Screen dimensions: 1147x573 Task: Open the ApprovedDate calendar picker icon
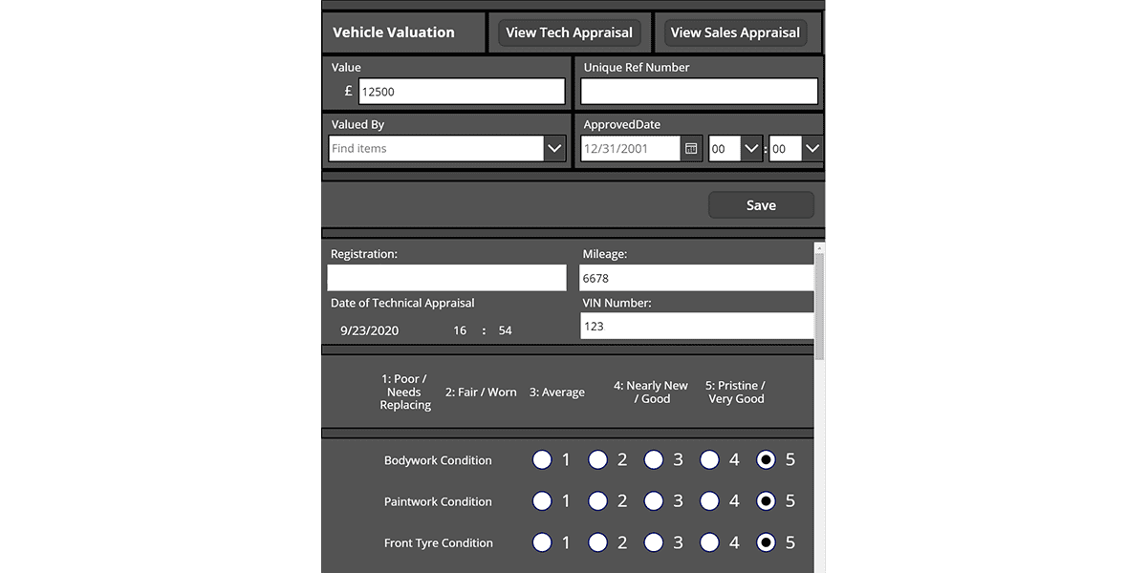tap(691, 149)
